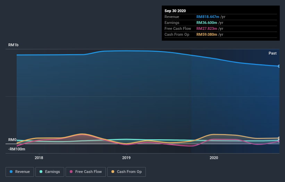Click the Earnings row label in tooltip
The height and width of the screenshot is (182, 285).
172,23
